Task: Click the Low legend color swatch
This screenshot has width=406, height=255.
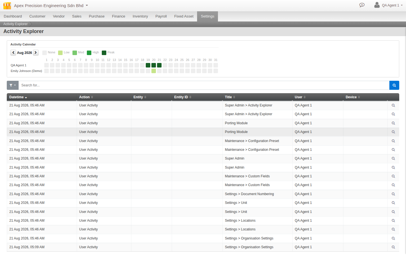Action: tap(60, 53)
